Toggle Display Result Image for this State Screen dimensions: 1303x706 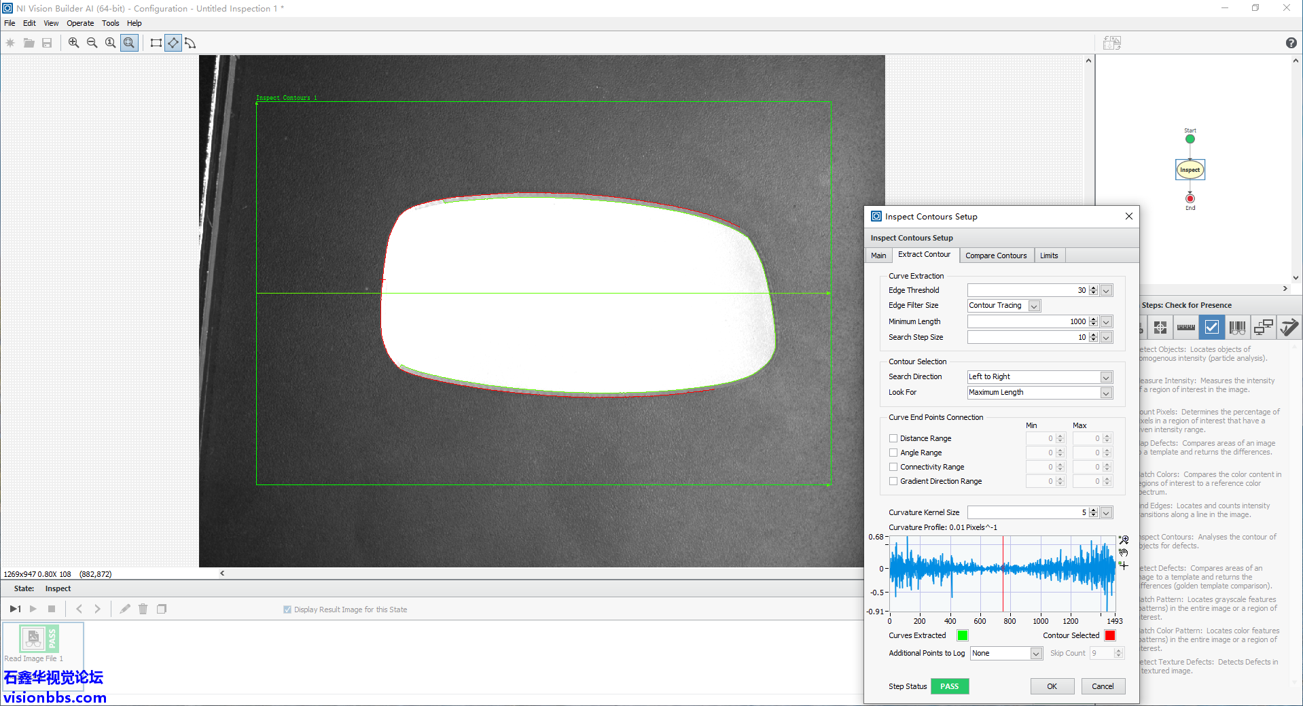287,610
